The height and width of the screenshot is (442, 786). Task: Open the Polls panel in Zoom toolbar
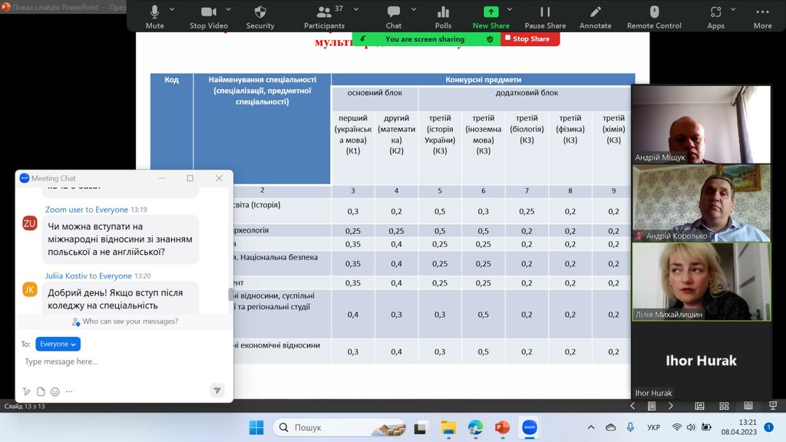443,15
